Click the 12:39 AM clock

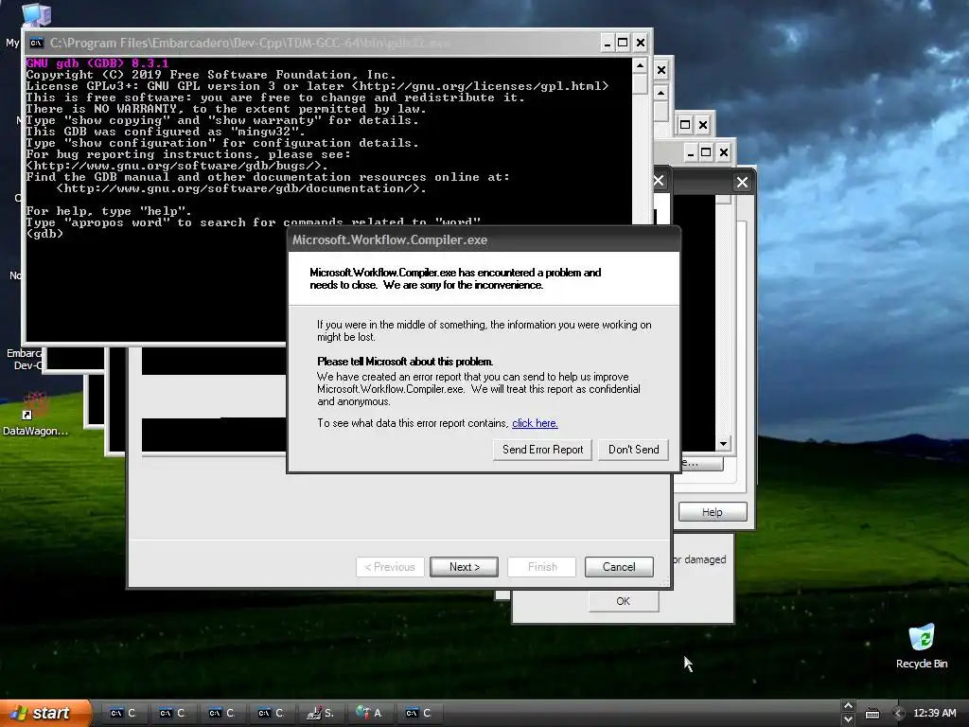coord(934,714)
